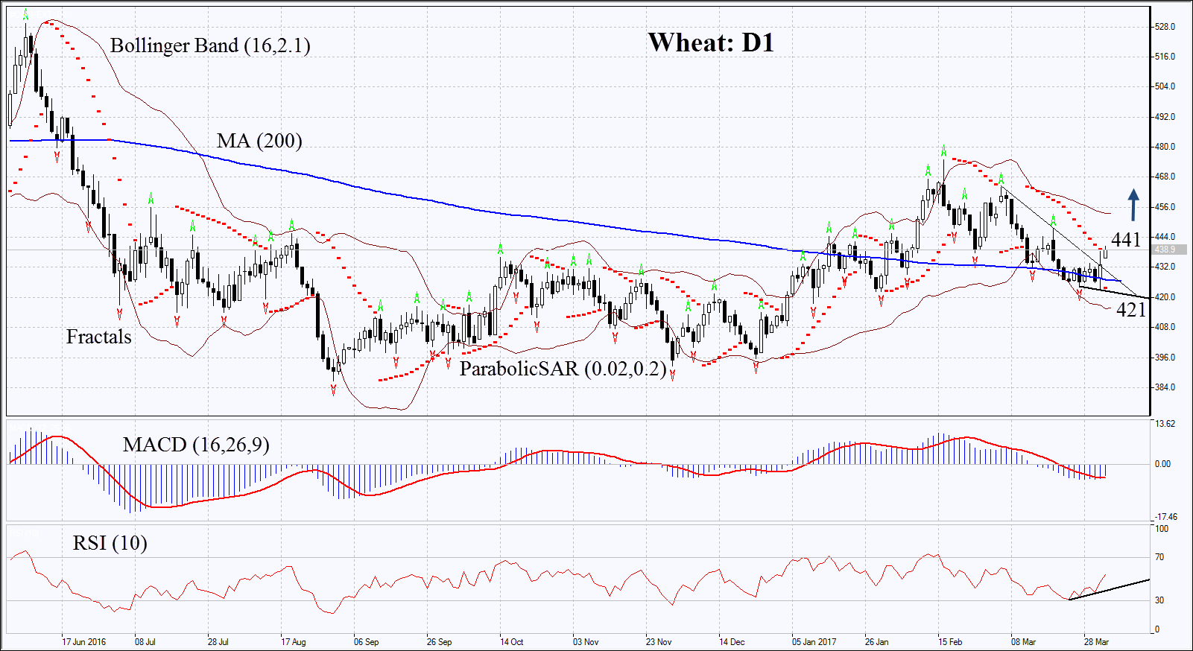
Task: Click the RSI 70 level label
Action: [x=1159, y=557]
